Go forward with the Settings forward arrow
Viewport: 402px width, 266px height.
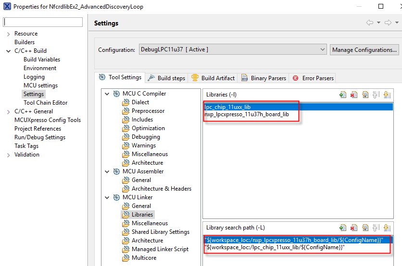pyautogui.click(x=388, y=23)
